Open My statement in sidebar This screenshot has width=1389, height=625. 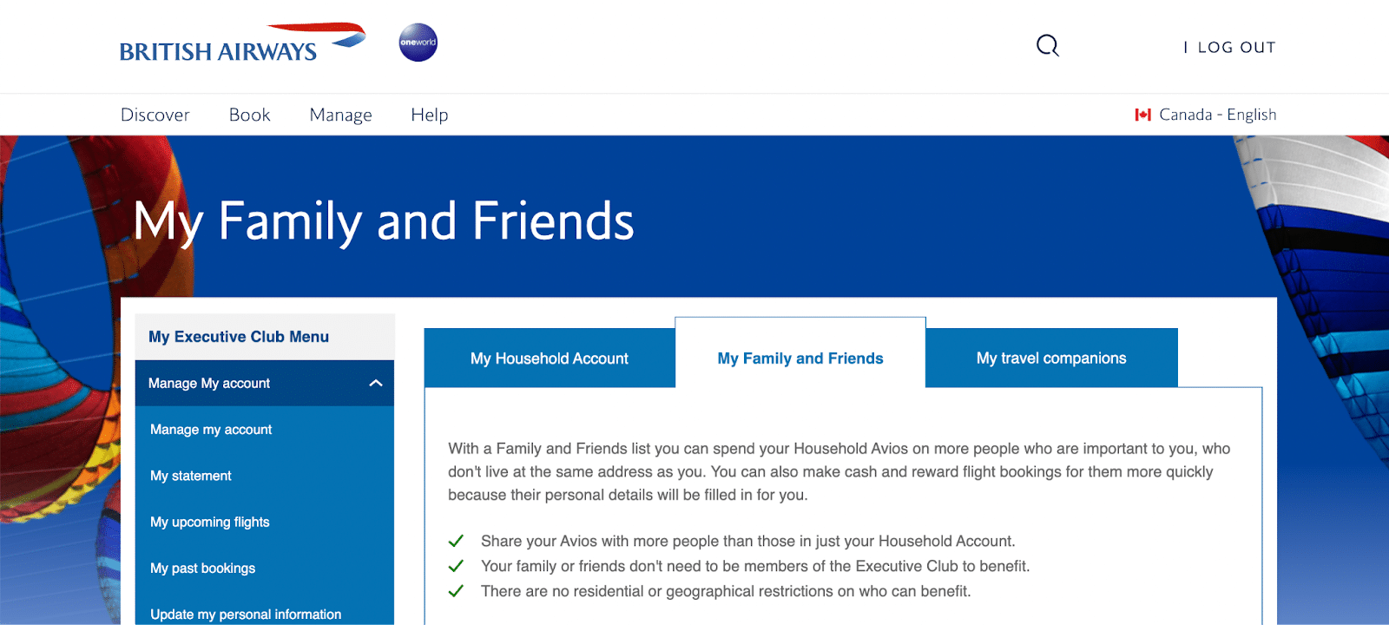pos(191,476)
